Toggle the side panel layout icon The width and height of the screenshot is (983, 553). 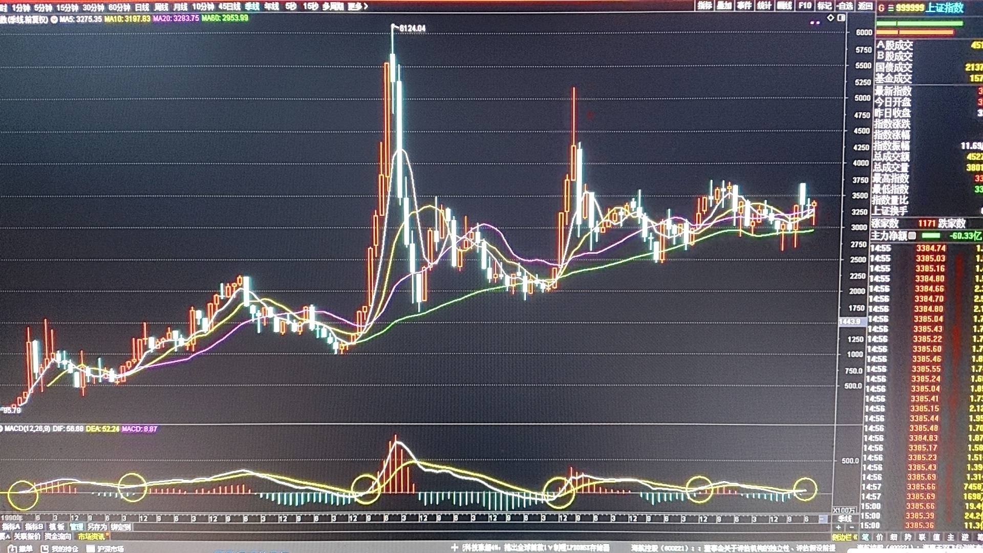pos(841,18)
